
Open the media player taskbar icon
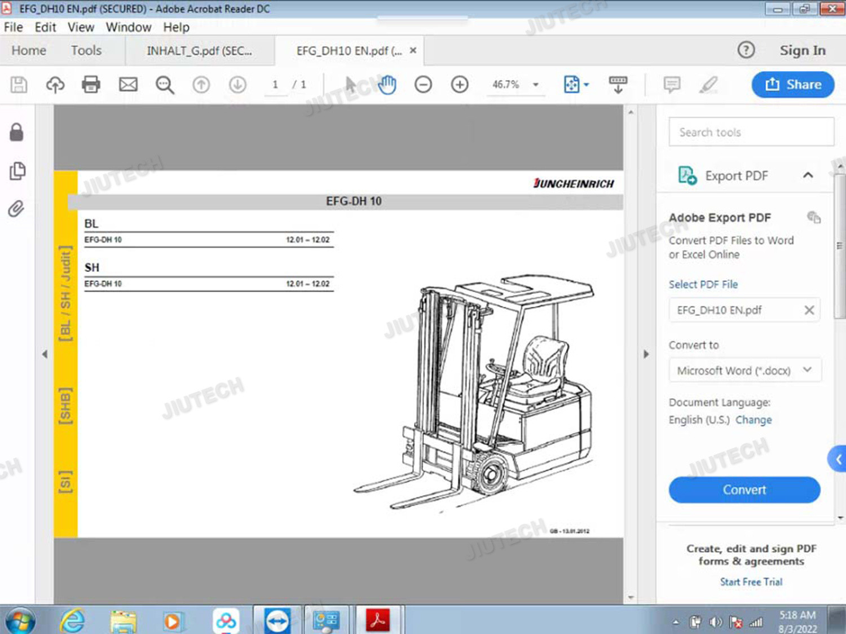tap(172, 622)
